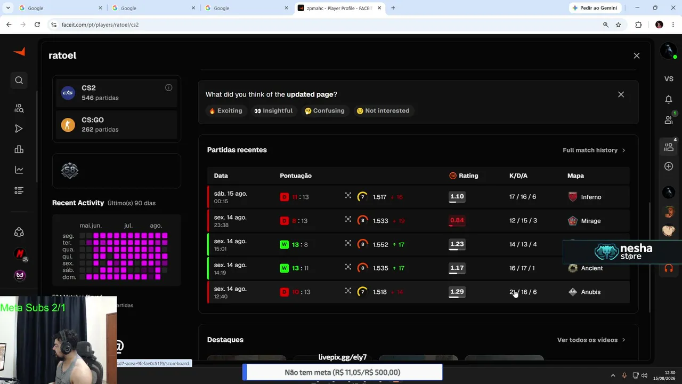The width and height of the screenshot is (682, 384).
Task: Click the Anubis map name
Action: pos(591,292)
